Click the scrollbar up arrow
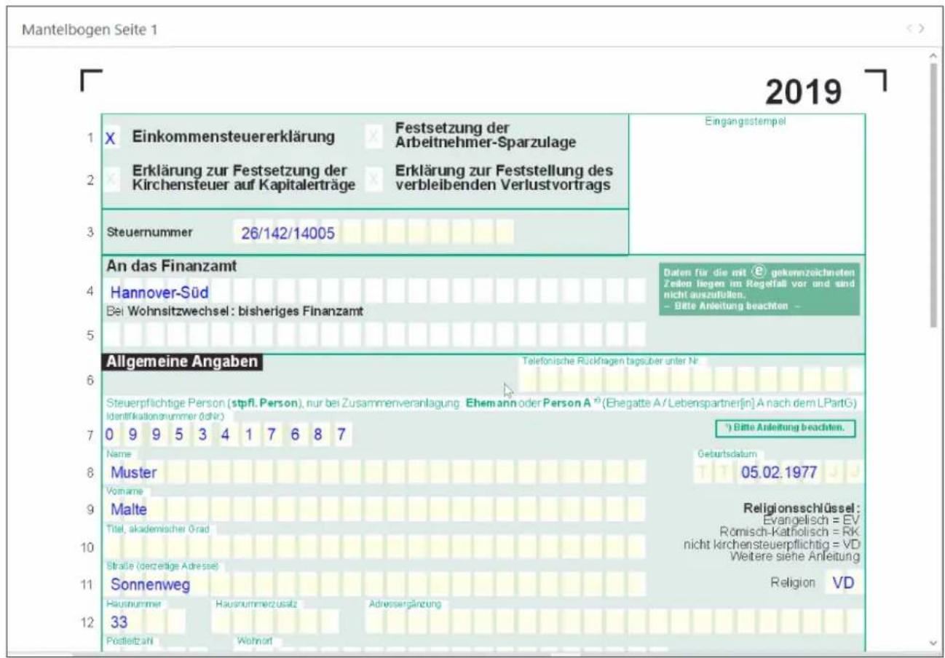The height and width of the screenshot is (658, 945). coord(934,56)
